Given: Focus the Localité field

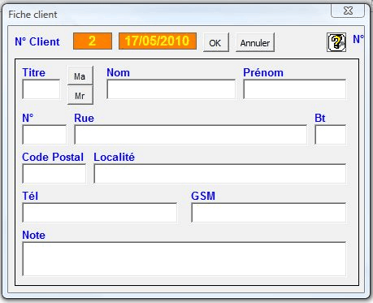Looking at the screenshot, I should (220, 174).
